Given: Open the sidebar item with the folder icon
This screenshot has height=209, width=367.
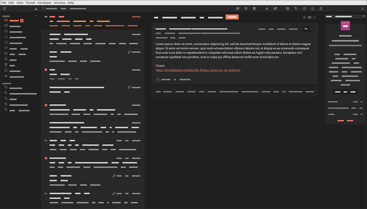Looking at the screenshot, I should (6, 54).
